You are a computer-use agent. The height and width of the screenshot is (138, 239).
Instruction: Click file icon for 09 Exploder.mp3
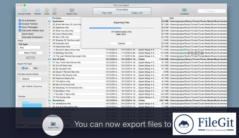click(x=50, y=43)
